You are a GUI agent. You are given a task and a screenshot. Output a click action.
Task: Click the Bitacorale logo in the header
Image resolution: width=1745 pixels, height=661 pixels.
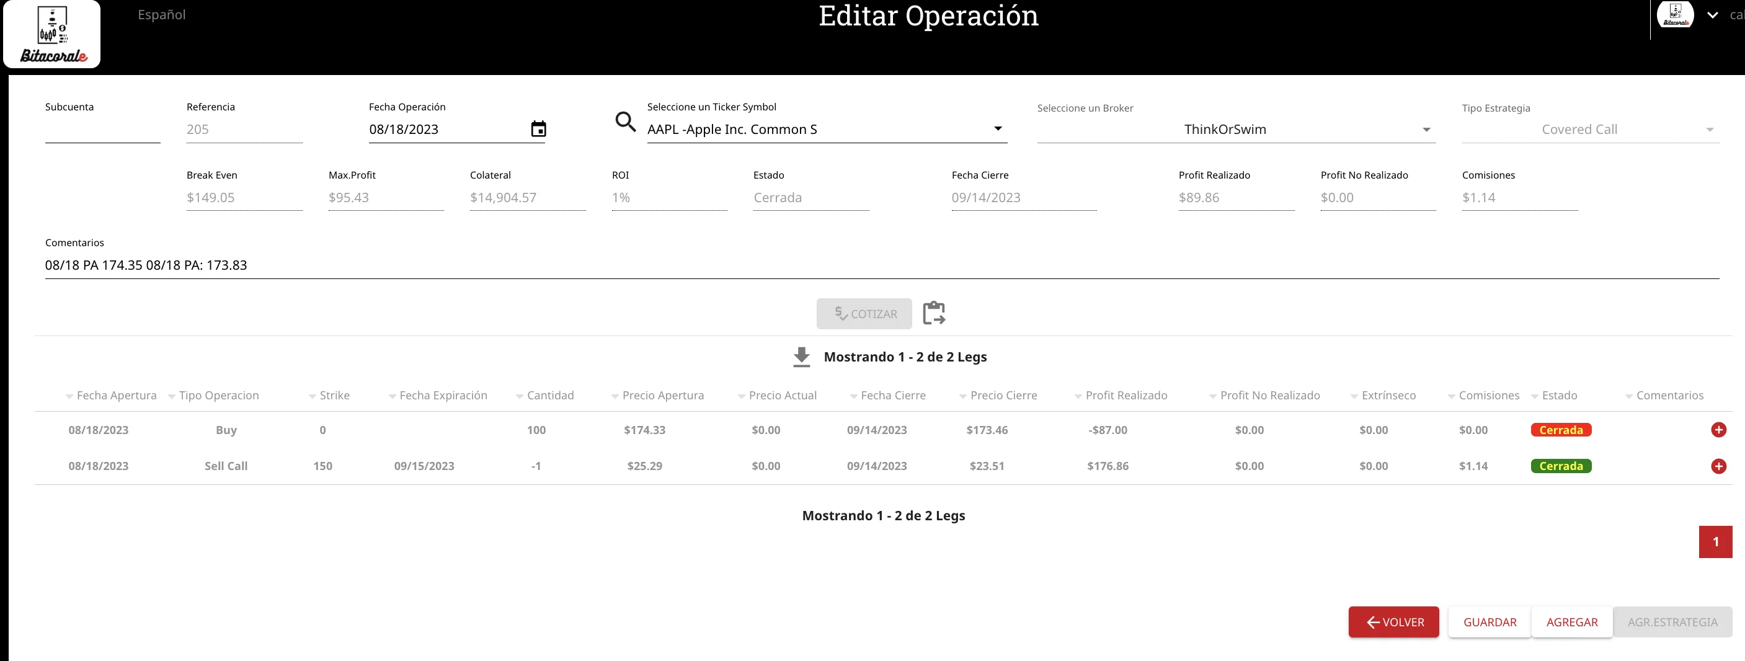pyautogui.click(x=52, y=34)
